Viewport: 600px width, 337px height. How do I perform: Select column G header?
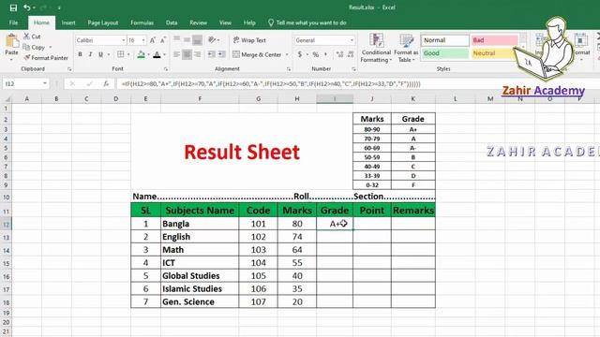click(259, 99)
